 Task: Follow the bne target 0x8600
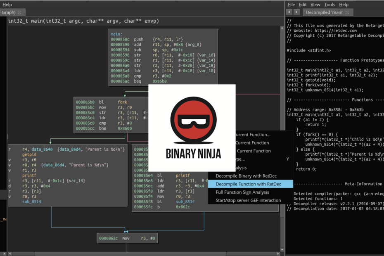point(125,128)
